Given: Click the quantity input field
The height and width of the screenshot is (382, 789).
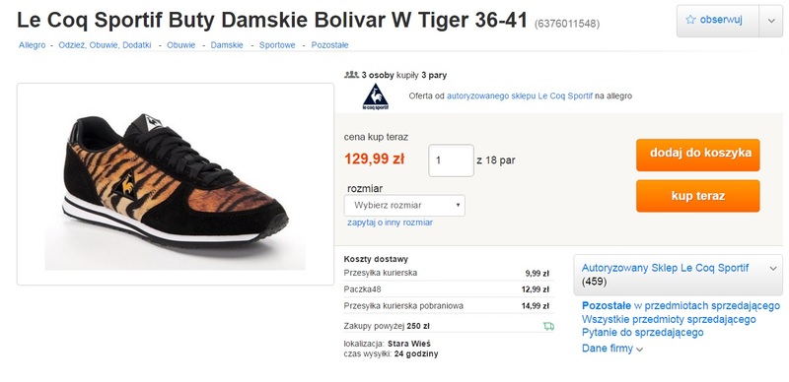Looking at the screenshot, I should pyautogui.click(x=451, y=160).
